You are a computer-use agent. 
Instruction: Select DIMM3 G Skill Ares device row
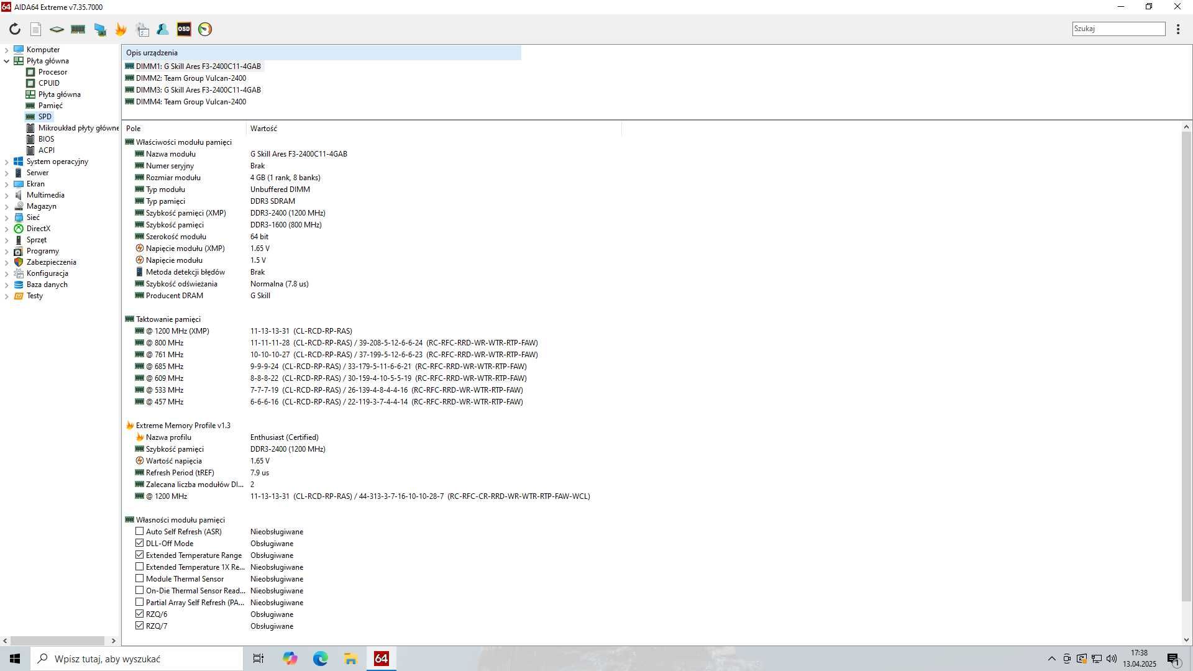pyautogui.click(x=193, y=90)
